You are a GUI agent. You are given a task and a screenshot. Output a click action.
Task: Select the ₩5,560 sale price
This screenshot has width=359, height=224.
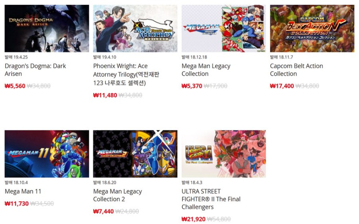tap(15, 86)
